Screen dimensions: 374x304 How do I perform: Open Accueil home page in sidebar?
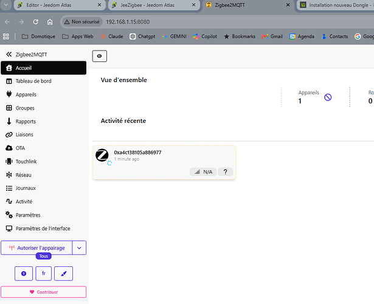pyautogui.click(x=44, y=68)
